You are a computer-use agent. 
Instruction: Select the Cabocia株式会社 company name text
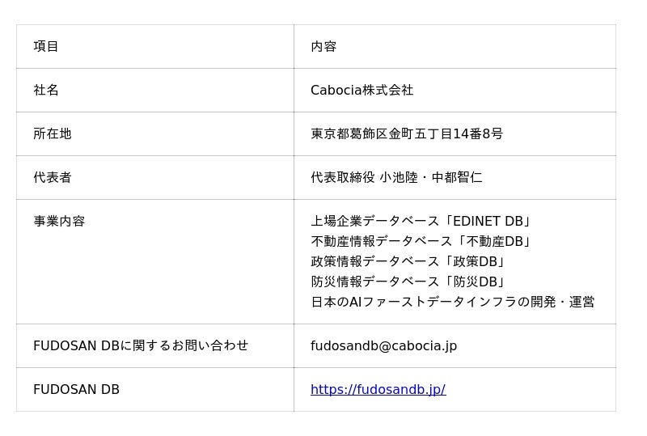point(362,90)
